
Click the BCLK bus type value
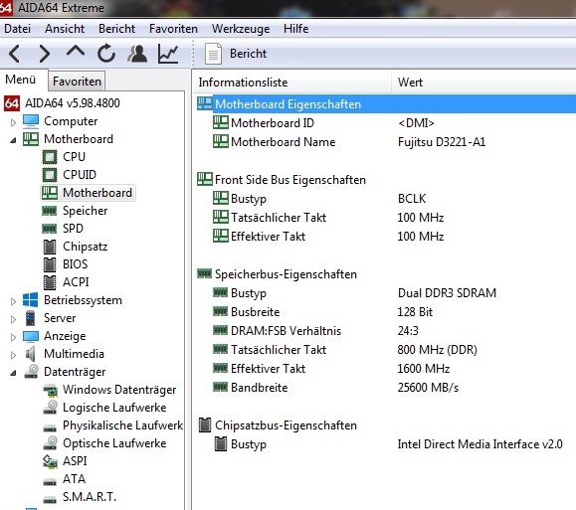[412, 199]
